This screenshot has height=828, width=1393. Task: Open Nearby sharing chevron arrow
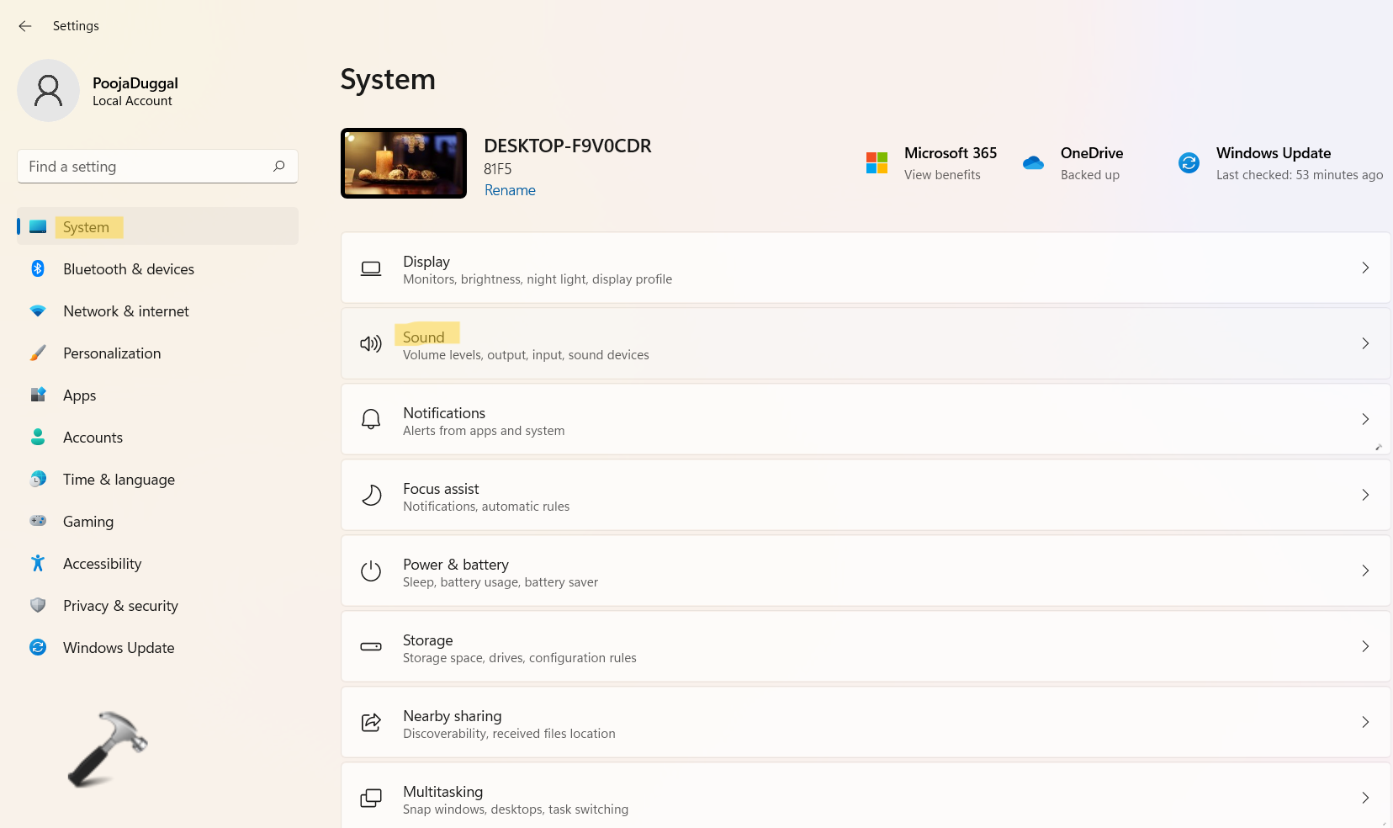[1364, 722]
